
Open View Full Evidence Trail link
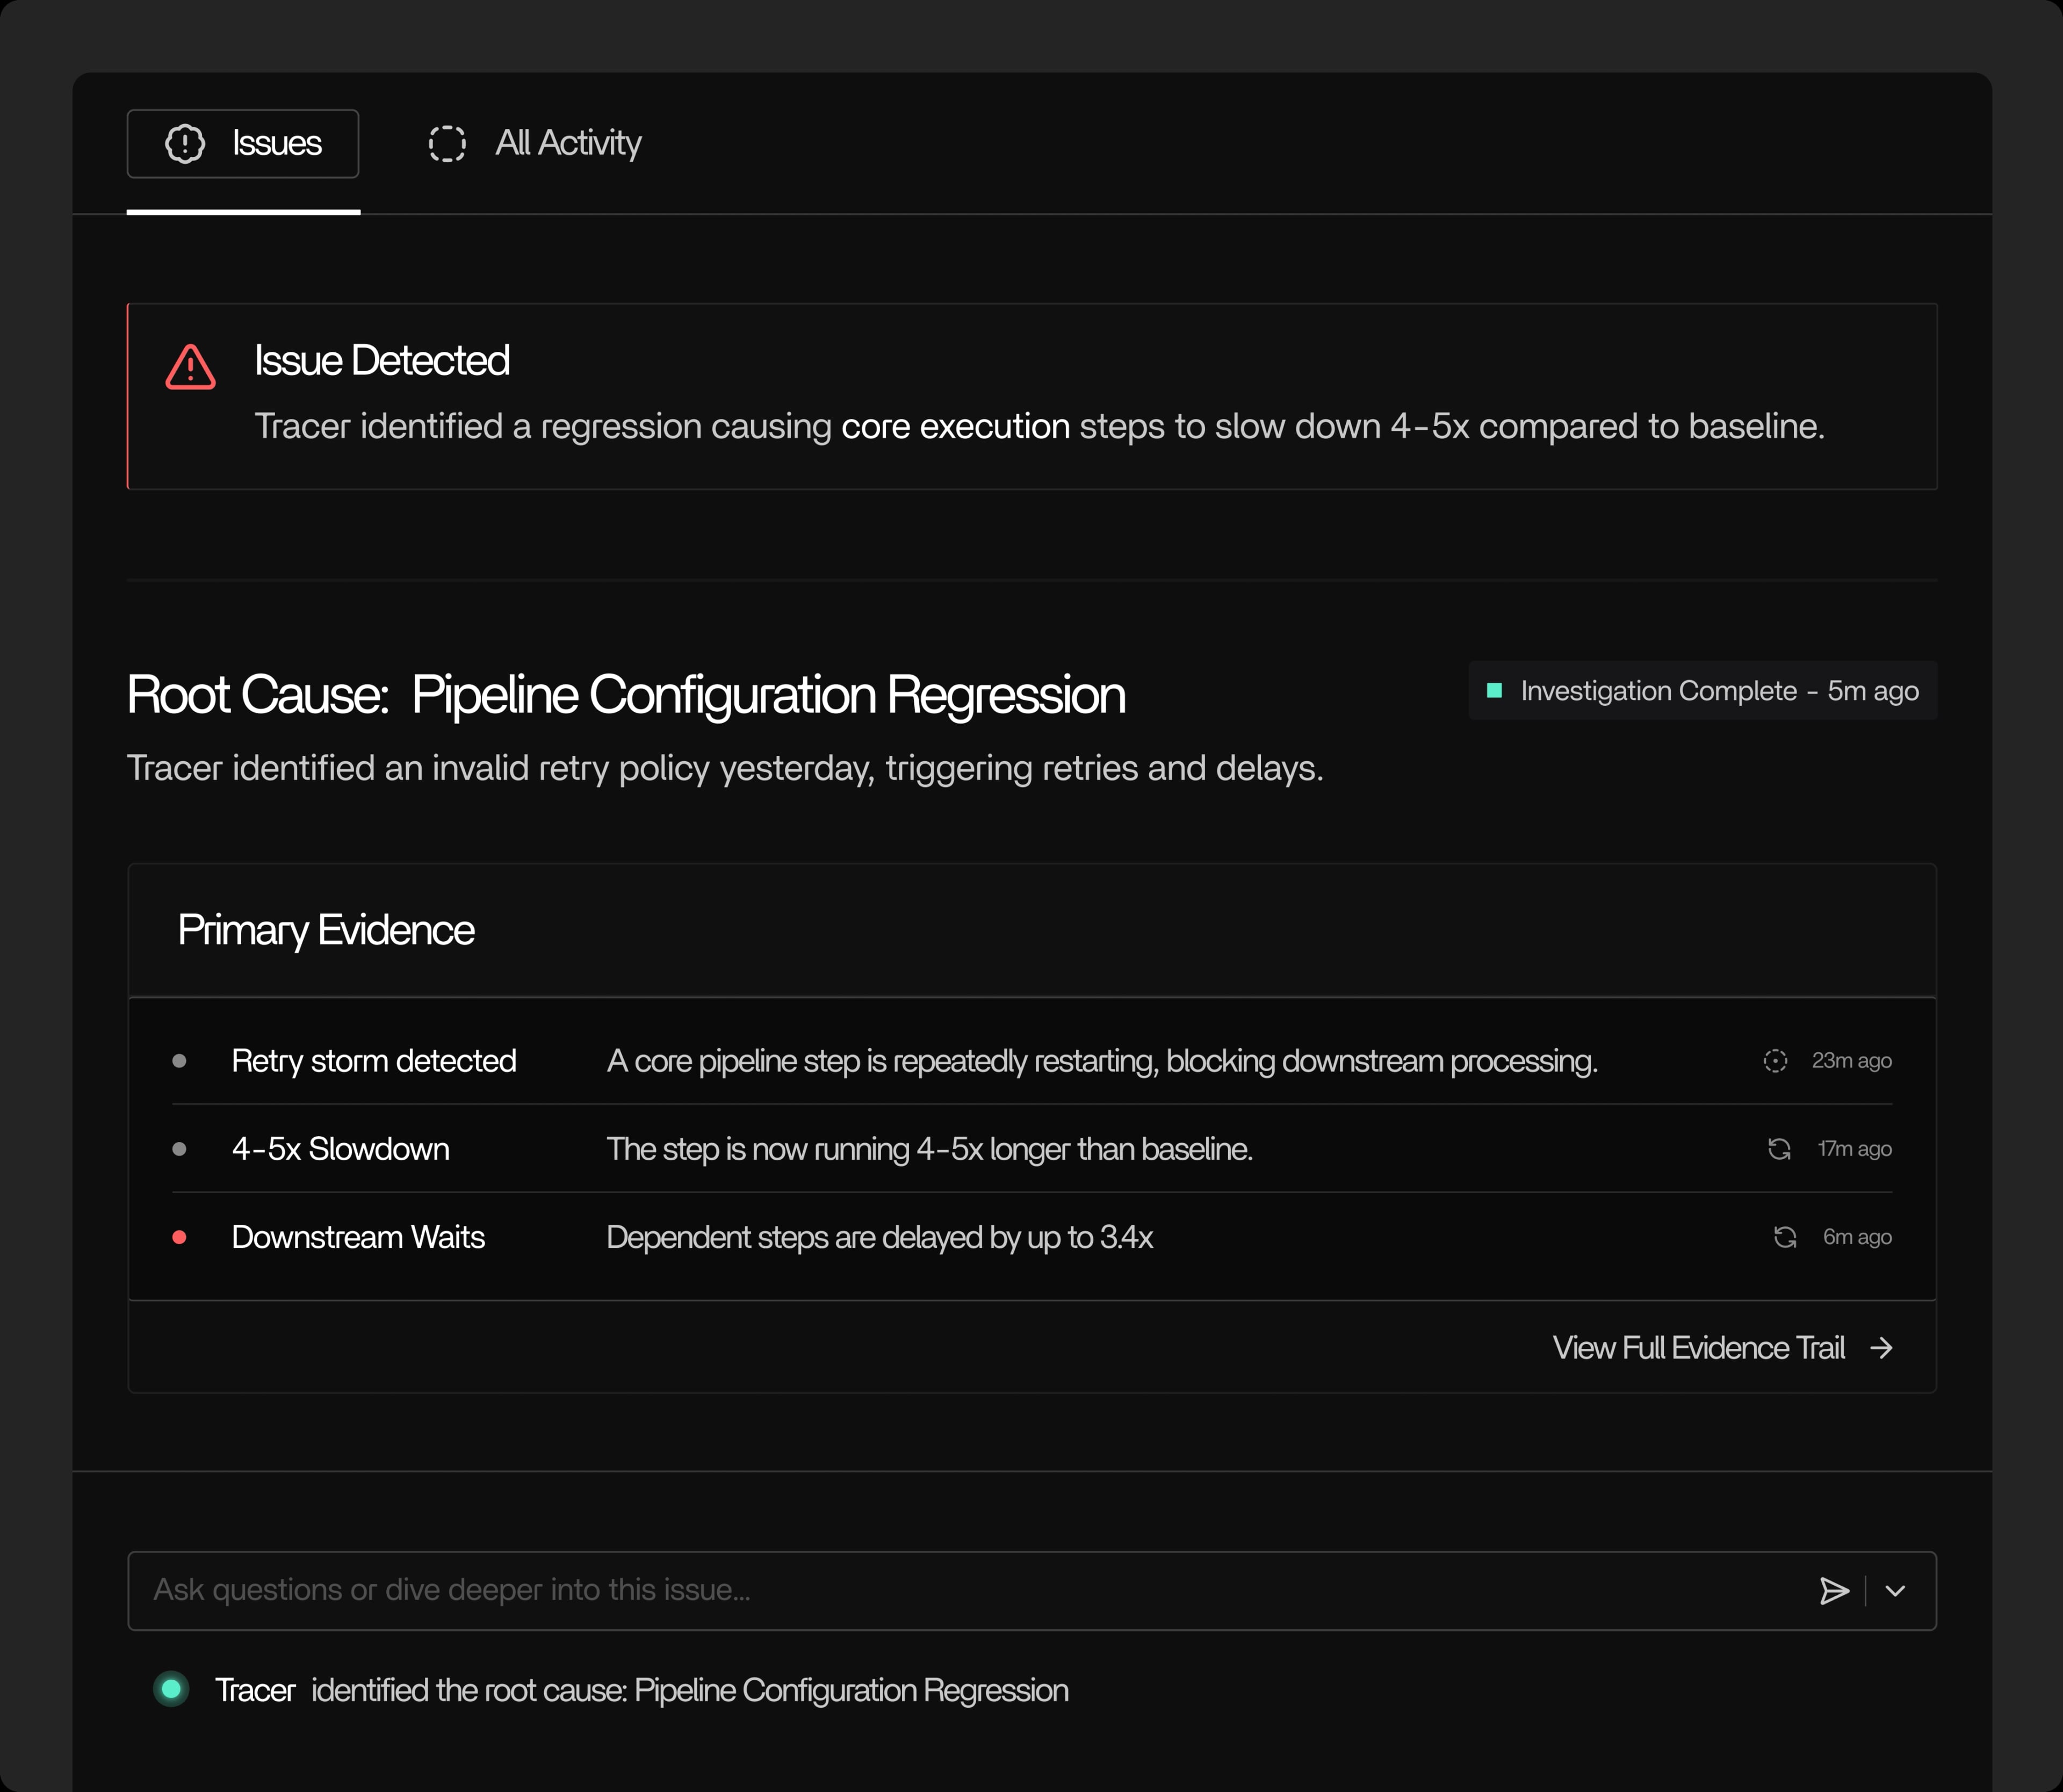pos(1698,1348)
